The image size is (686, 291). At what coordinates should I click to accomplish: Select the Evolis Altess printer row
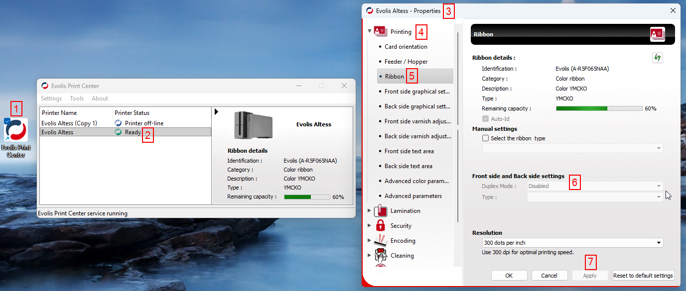[125, 132]
